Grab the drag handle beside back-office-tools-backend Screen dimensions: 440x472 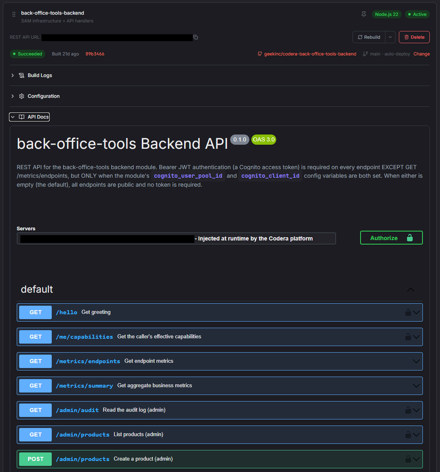tap(13, 14)
